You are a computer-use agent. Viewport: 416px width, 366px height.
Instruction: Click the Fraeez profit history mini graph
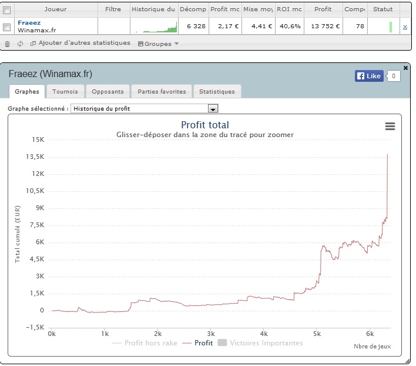154,26
